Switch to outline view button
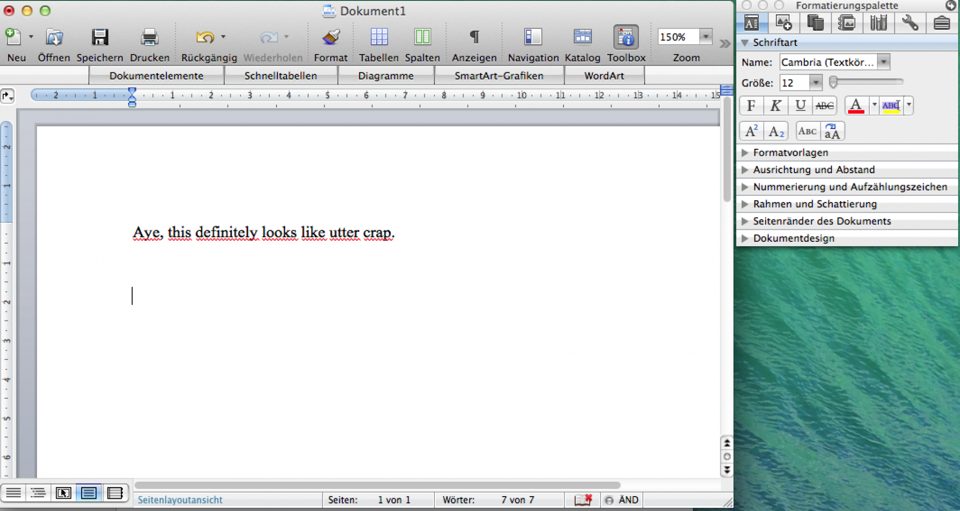This screenshot has width=960, height=511. pos(38,493)
